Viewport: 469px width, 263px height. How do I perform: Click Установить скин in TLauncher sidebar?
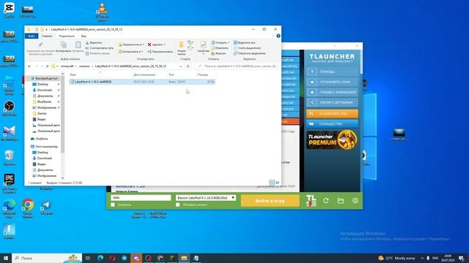(332, 82)
